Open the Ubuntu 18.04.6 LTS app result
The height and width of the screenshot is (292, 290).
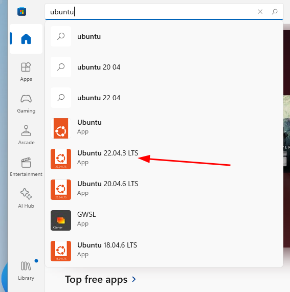pyautogui.click(x=164, y=251)
